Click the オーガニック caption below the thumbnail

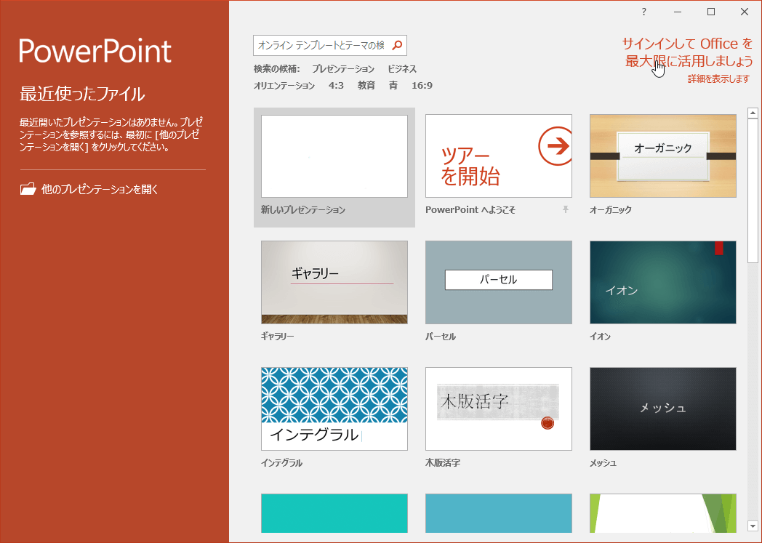click(610, 210)
